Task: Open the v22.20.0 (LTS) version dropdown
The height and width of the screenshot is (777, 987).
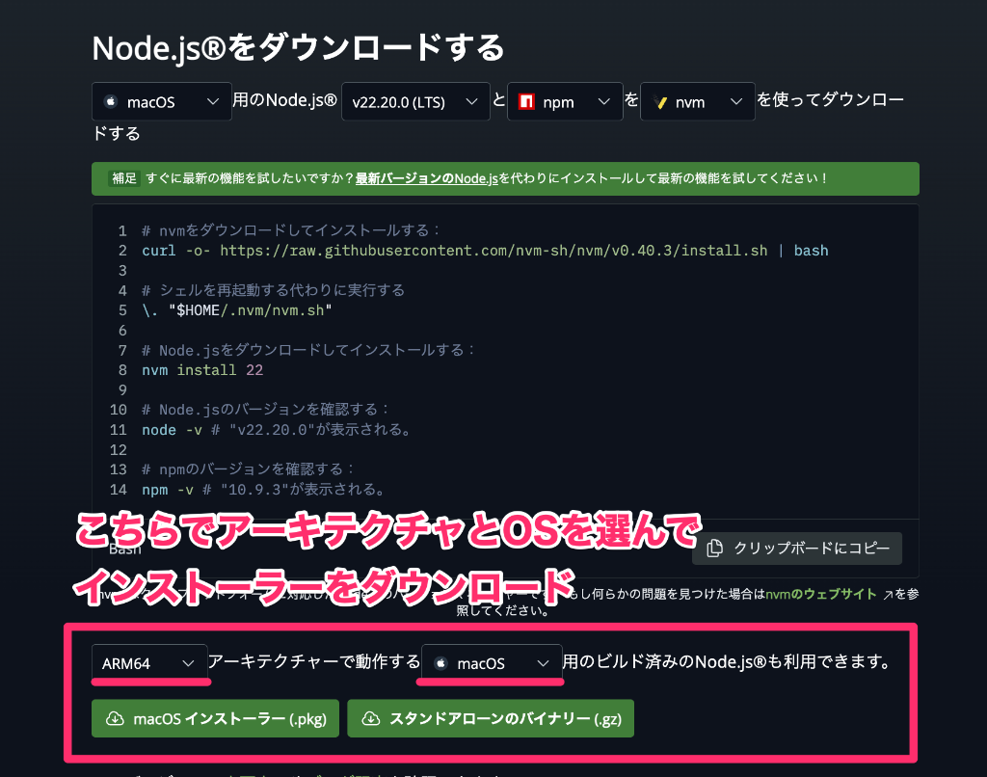Action: pyautogui.click(x=415, y=101)
